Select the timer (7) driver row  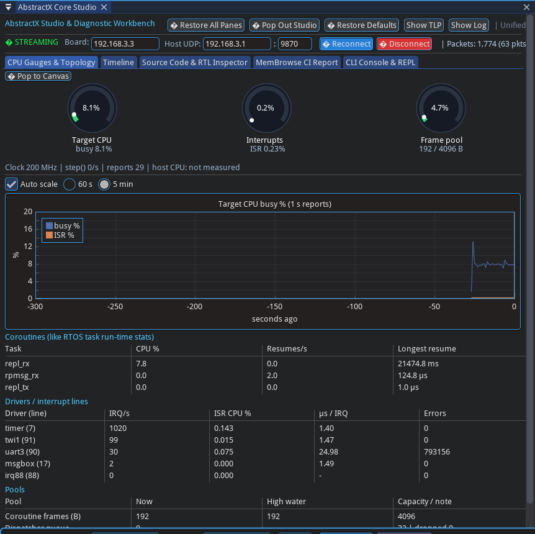coord(265,428)
